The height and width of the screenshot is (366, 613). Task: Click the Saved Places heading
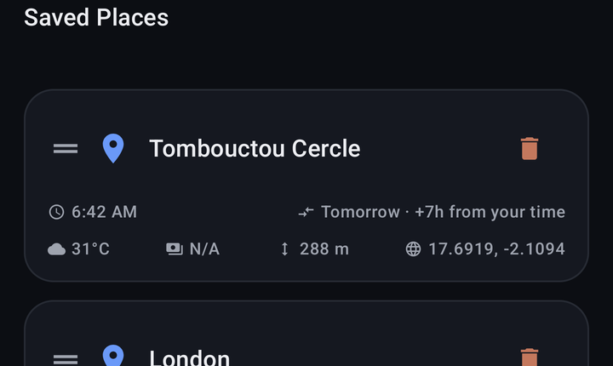point(96,18)
